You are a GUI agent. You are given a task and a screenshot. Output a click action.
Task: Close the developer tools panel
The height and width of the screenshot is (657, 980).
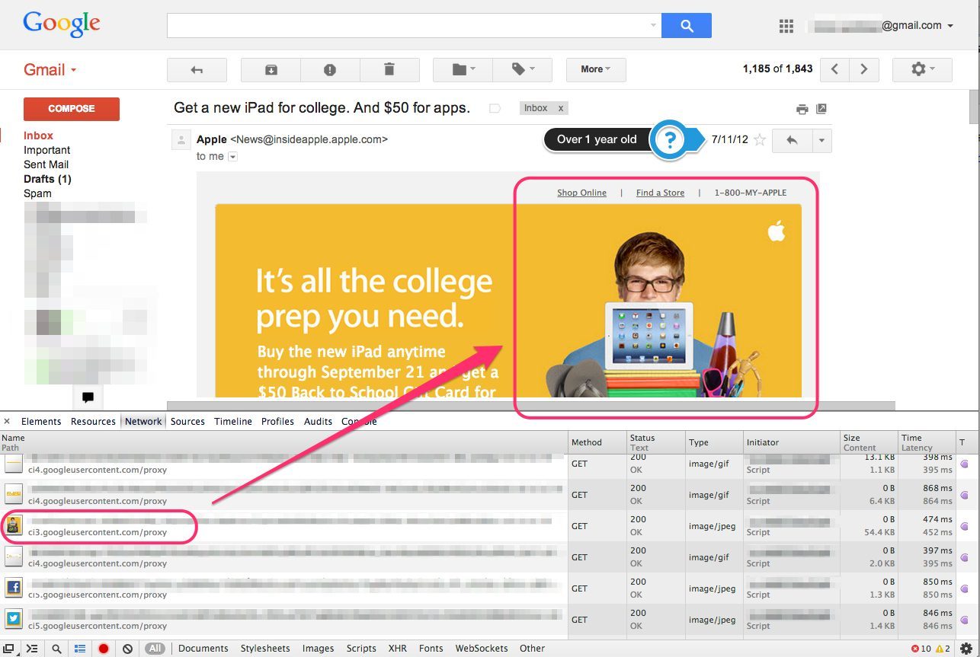click(8, 421)
